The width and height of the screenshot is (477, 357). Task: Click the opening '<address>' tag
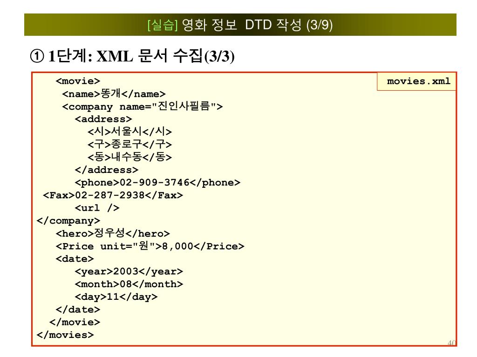click(x=103, y=119)
